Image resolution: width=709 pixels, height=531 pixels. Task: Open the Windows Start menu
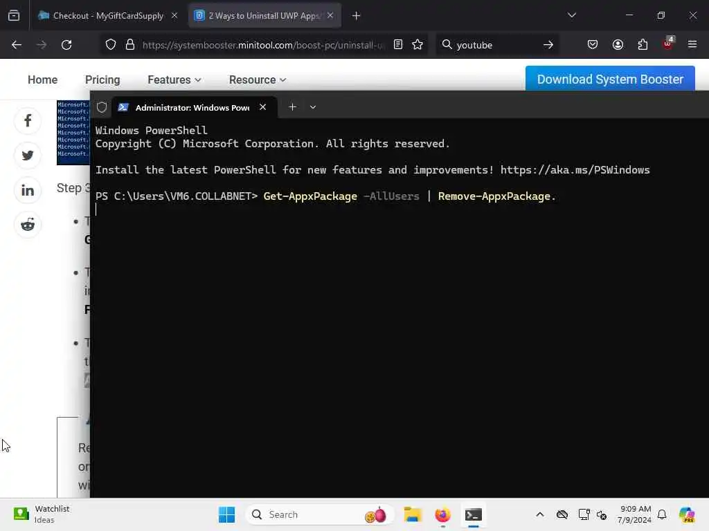[226, 514]
